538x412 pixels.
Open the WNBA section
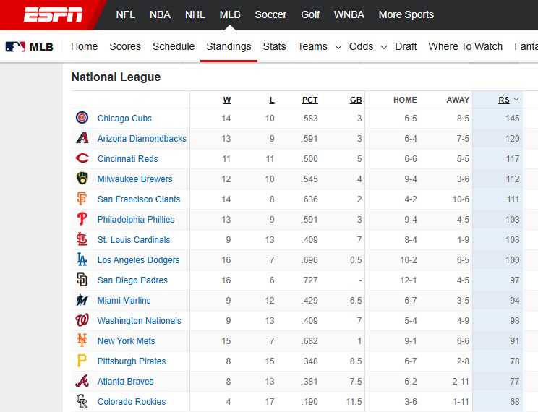pyautogui.click(x=349, y=14)
